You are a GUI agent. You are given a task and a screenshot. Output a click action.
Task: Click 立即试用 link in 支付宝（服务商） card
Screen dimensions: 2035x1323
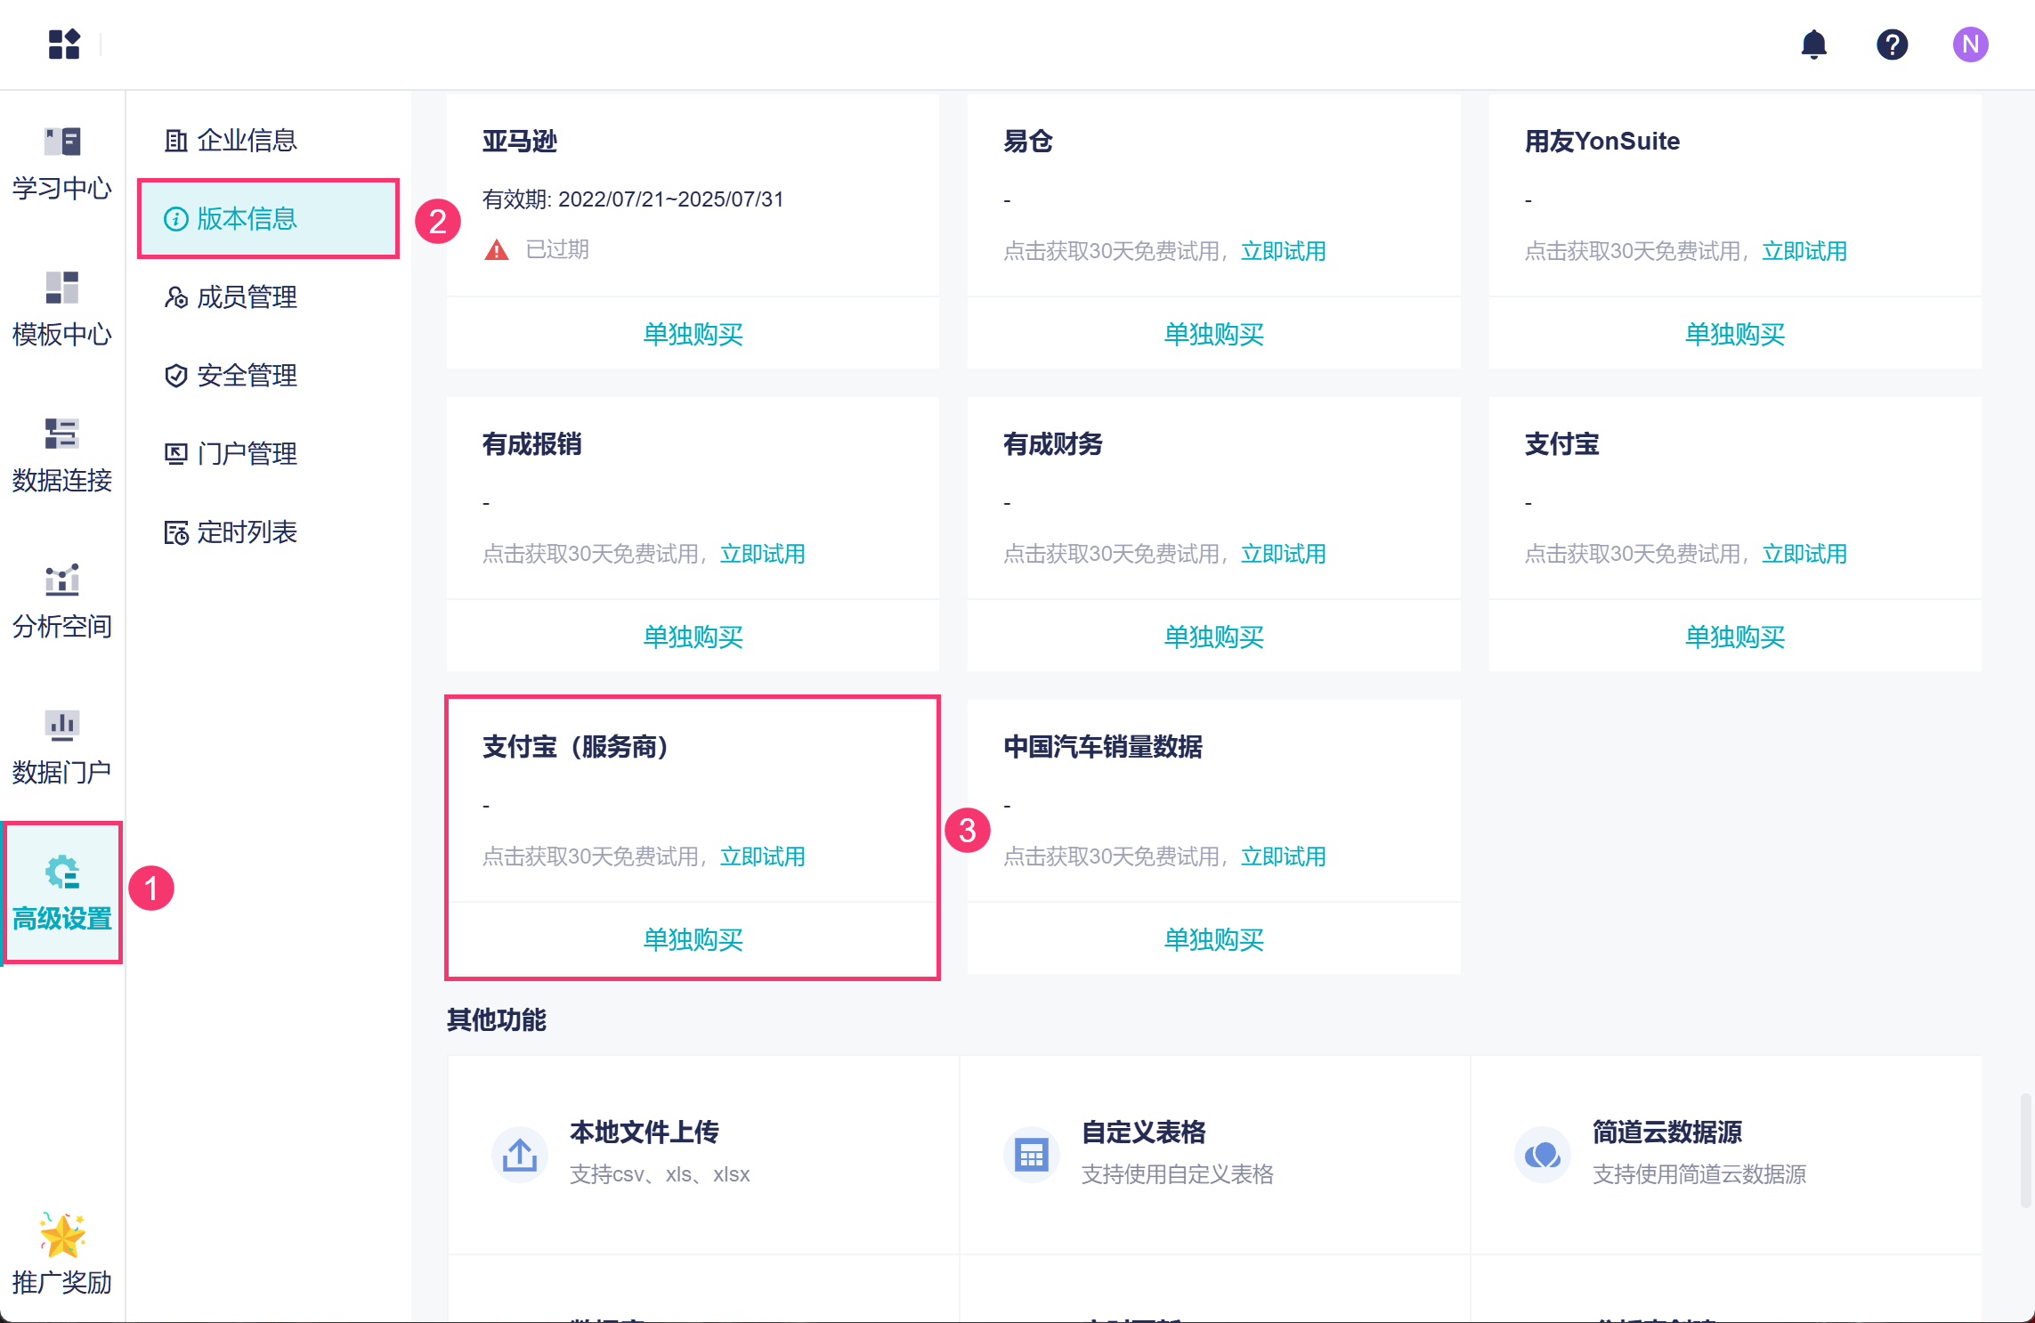[762, 856]
